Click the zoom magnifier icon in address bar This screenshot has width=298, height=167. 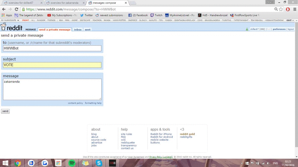coord(276,9)
